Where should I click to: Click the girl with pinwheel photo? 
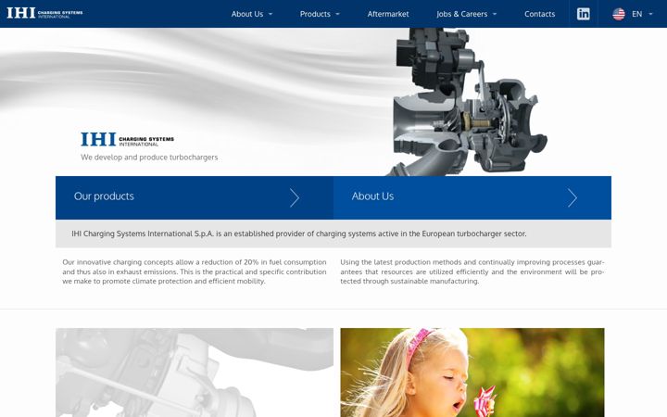(472, 373)
